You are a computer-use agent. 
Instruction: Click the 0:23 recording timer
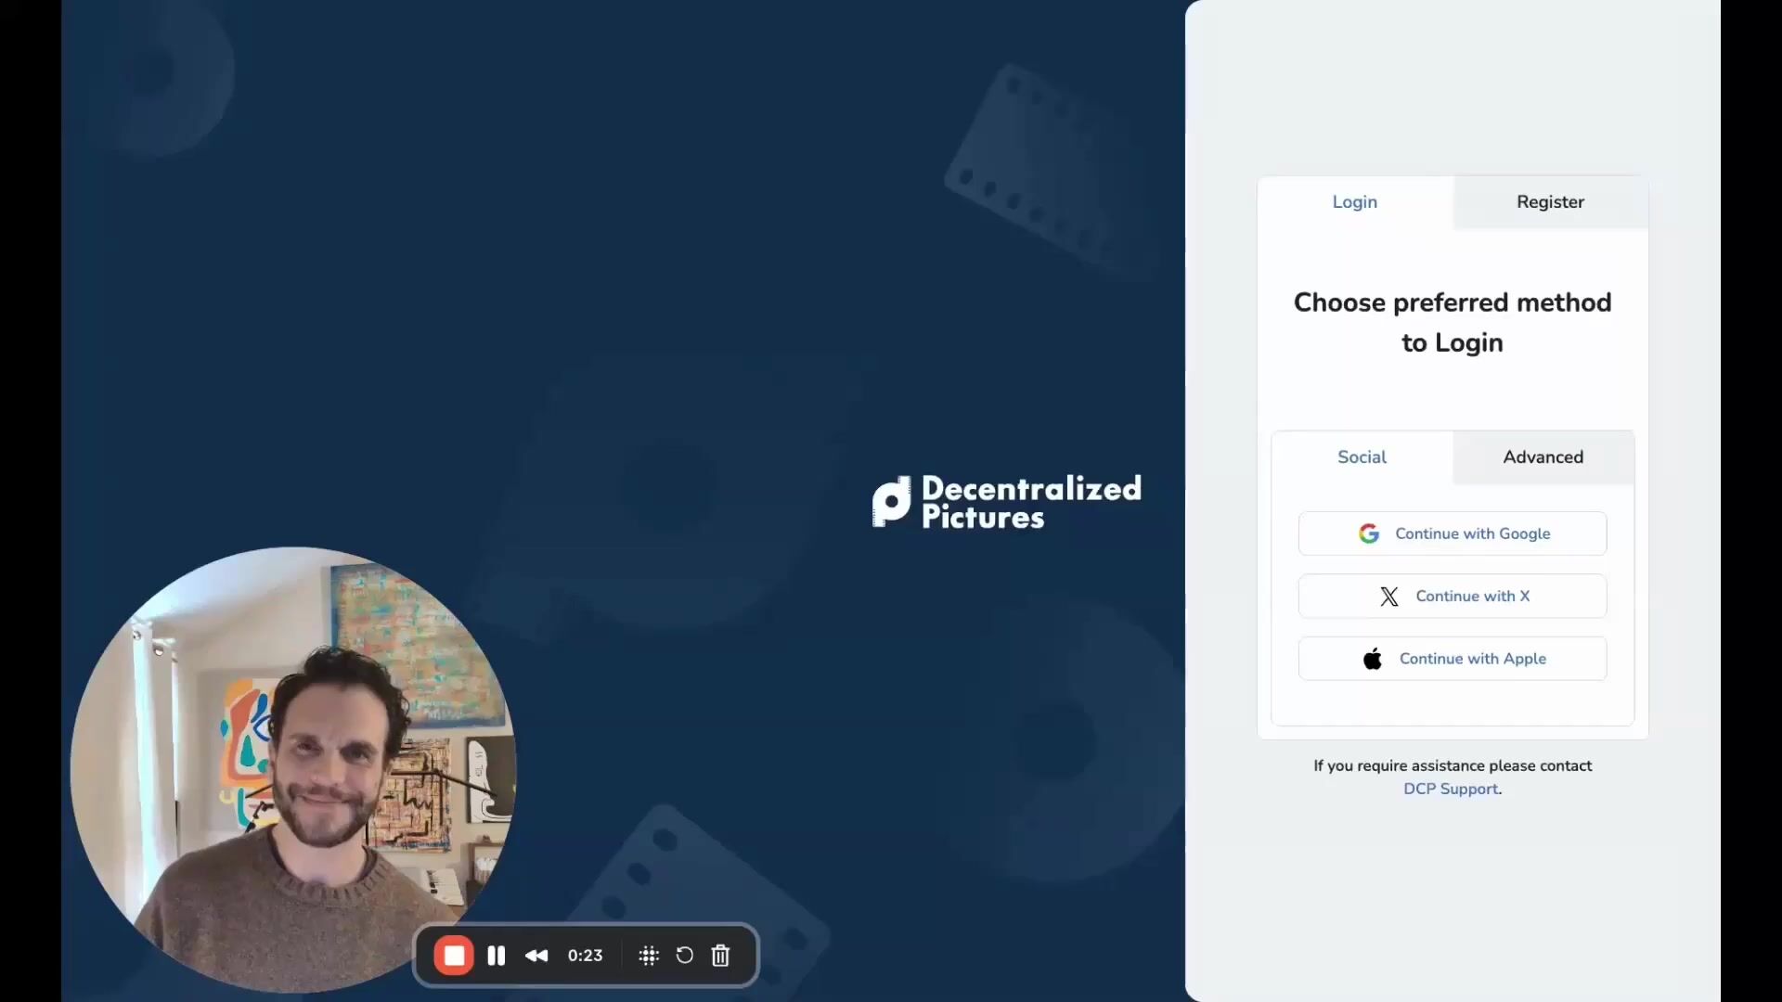585,956
